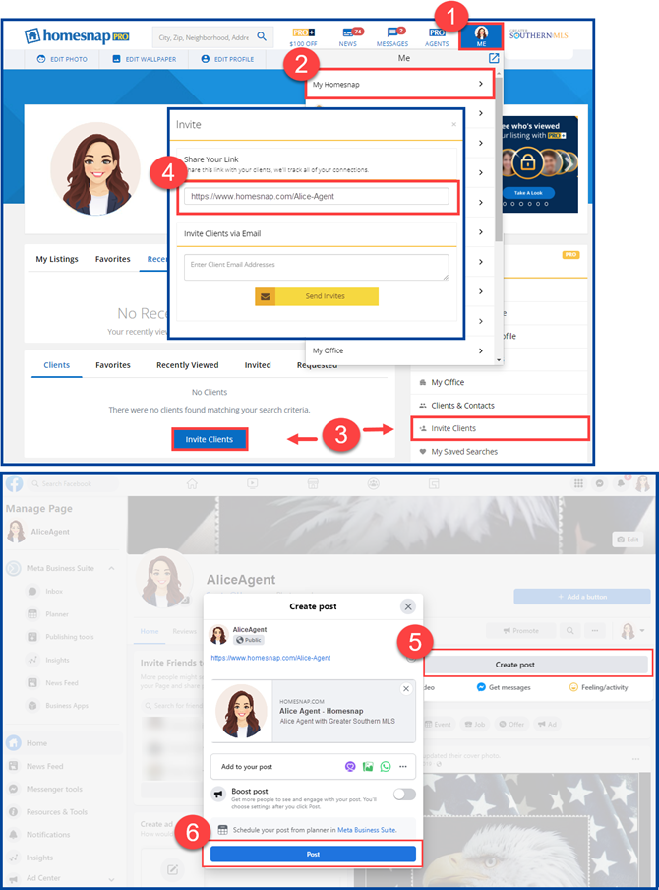Viewport: 659px width, 890px height.
Task: Switch to upper Favorites tab beside My Listings
Action: (x=113, y=259)
